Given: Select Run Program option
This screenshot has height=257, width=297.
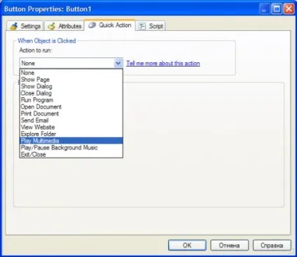Looking at the screenshot, I should click(71, 100).
